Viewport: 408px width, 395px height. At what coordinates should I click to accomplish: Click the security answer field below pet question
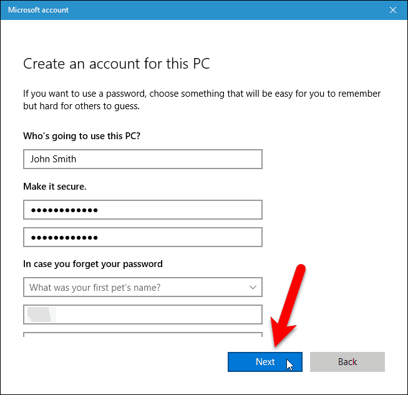143,315
